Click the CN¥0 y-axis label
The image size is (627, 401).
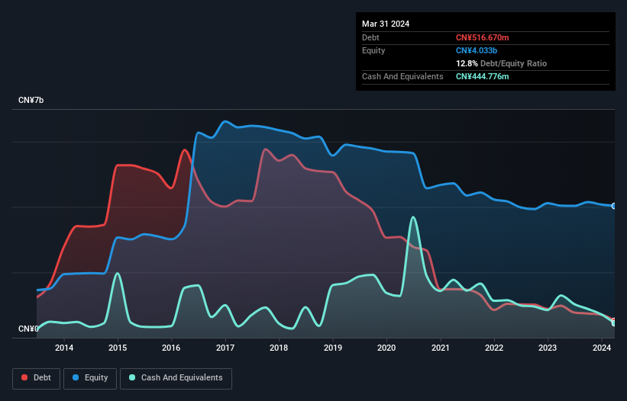28,329
